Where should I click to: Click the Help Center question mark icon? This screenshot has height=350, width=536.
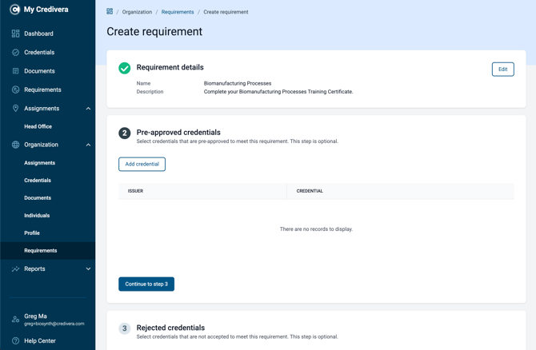click(15, 340)
